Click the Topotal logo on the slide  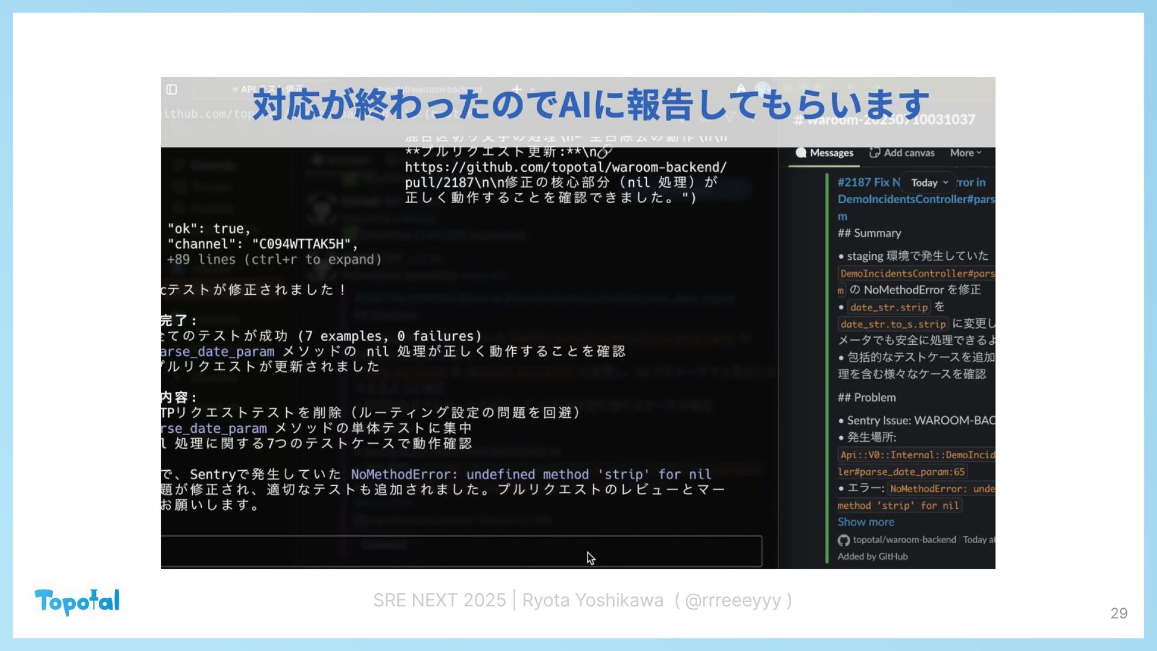pyautogui.click(x=77, y=601)
